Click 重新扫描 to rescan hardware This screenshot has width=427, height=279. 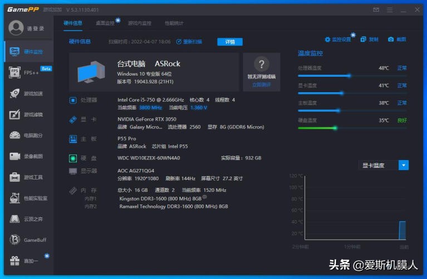[x=189, y=42]
